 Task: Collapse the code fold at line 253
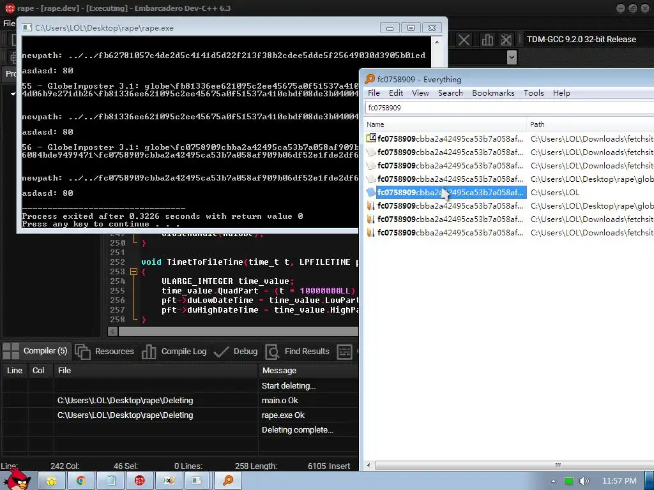click(x=133, y=272)
